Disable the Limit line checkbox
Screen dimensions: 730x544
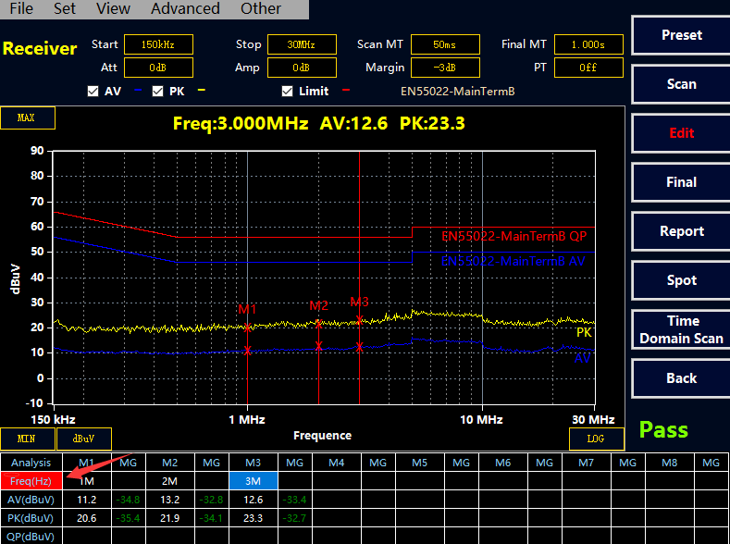click(x=288, y=92)
